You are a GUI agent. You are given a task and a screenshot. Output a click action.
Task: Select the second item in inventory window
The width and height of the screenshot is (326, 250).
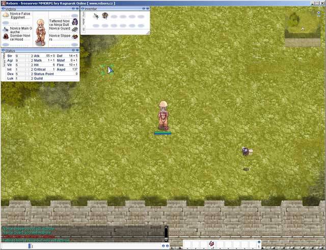pos(105,16)
